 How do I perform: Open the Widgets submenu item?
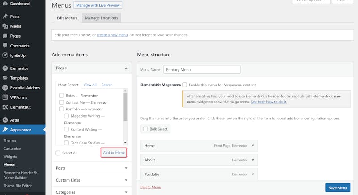point(10,157)
